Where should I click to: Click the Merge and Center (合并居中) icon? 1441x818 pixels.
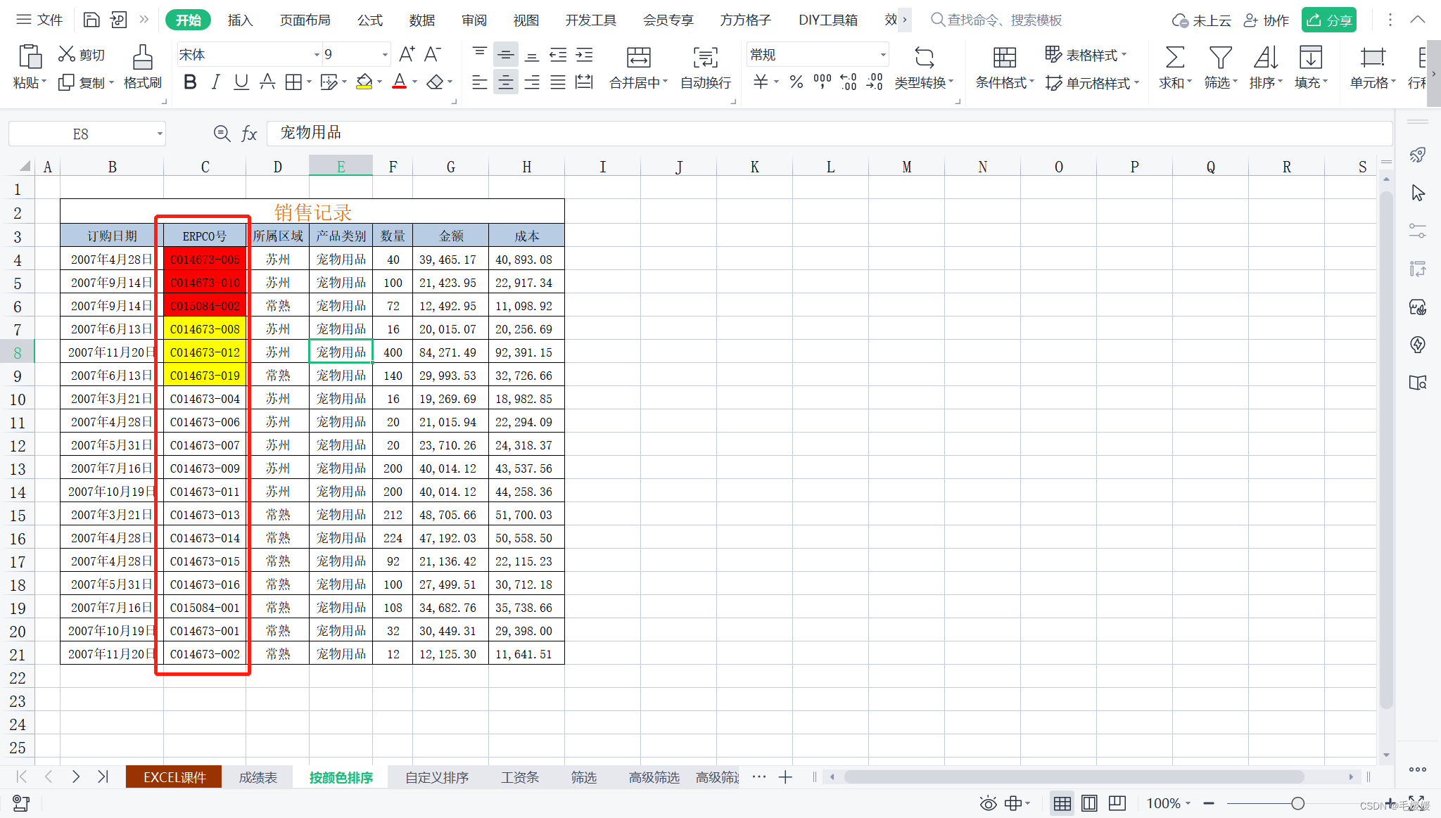tap(637, 58)
